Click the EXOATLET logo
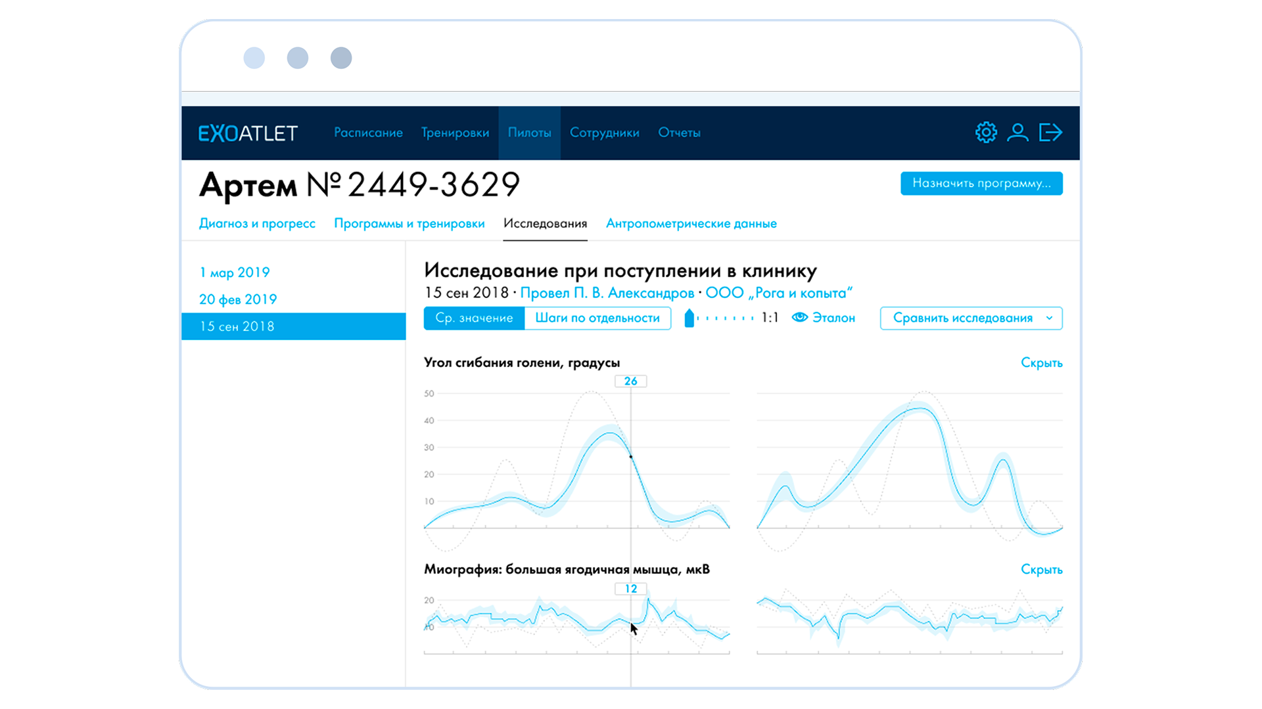 pyautogui.click(x=248, y=133)
